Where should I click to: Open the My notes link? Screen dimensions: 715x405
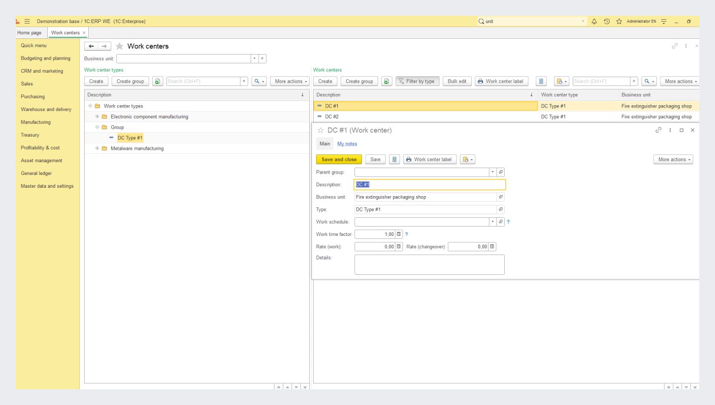click(x=347, y=144)
